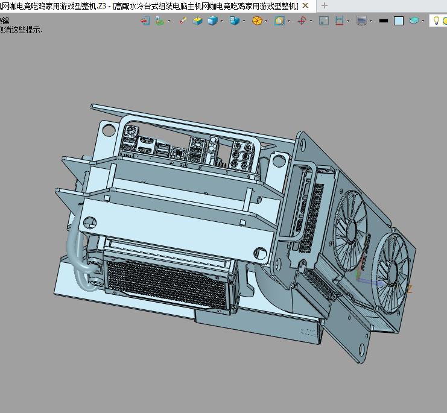
Task: Open dropdown arrow beside the red crosshair icon
Action: coord(311,20)
